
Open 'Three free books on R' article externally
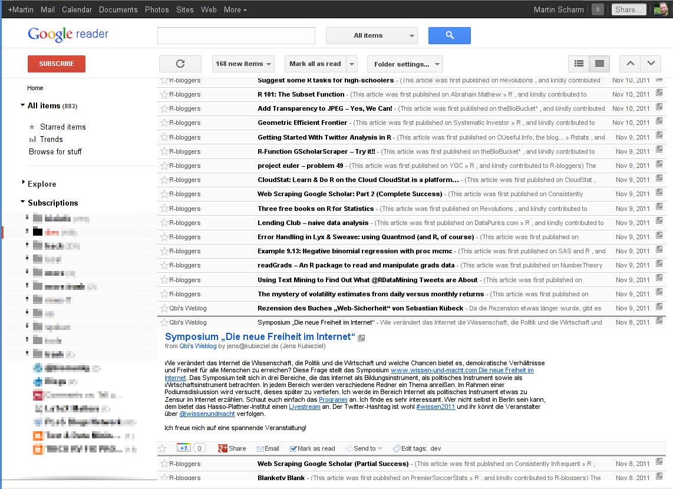(659, 208)
